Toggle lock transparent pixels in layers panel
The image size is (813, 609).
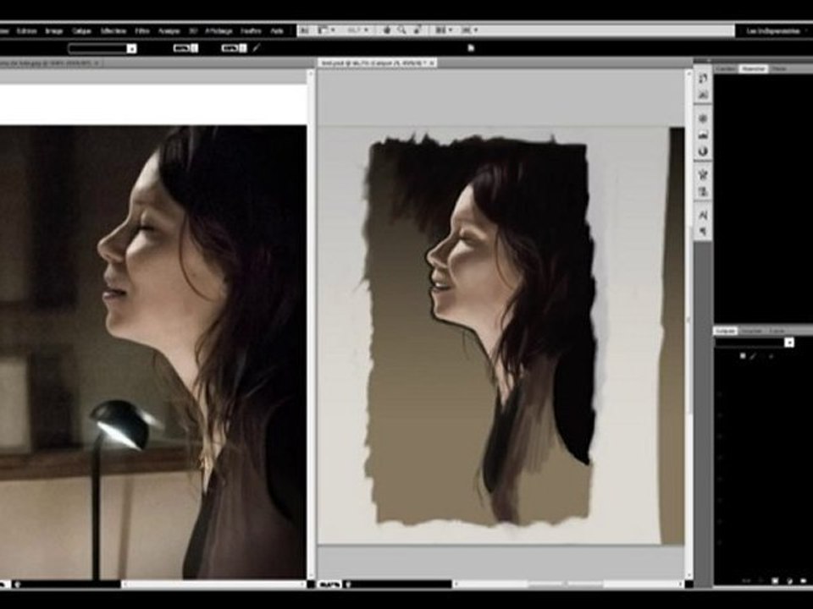[743, 356]
